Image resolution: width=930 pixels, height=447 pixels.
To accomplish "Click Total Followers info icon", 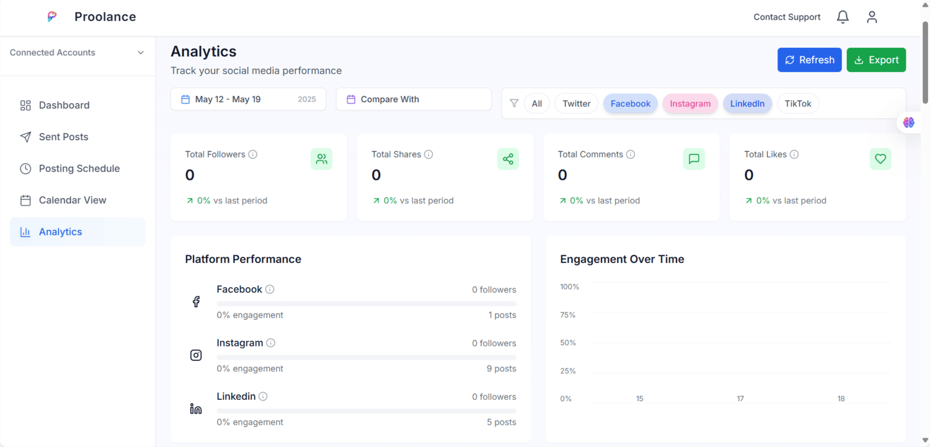I will pyautogui.click(x=253, y=154).
